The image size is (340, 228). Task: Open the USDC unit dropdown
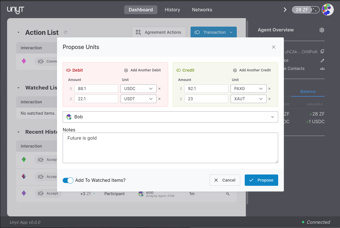click(x=138, y=88)
